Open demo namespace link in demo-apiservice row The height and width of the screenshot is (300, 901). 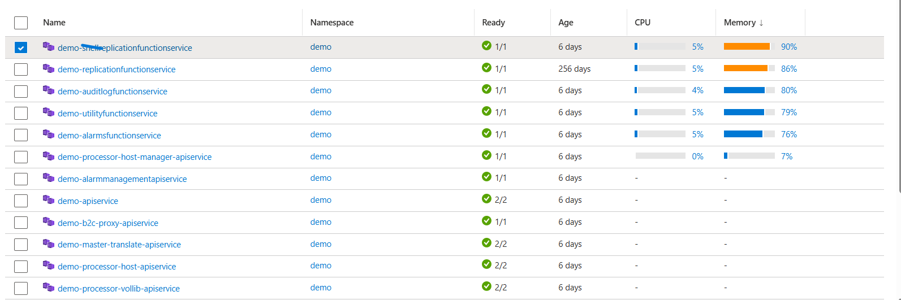tap(321, 200)
